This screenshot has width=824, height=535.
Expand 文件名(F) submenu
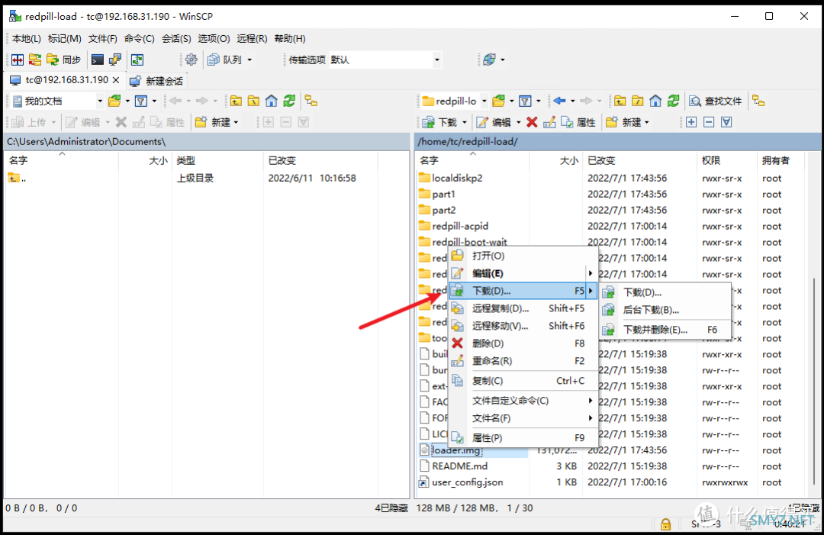[523, 418]
